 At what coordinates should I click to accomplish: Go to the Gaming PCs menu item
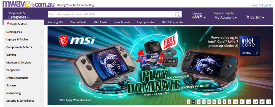(56, 22)
